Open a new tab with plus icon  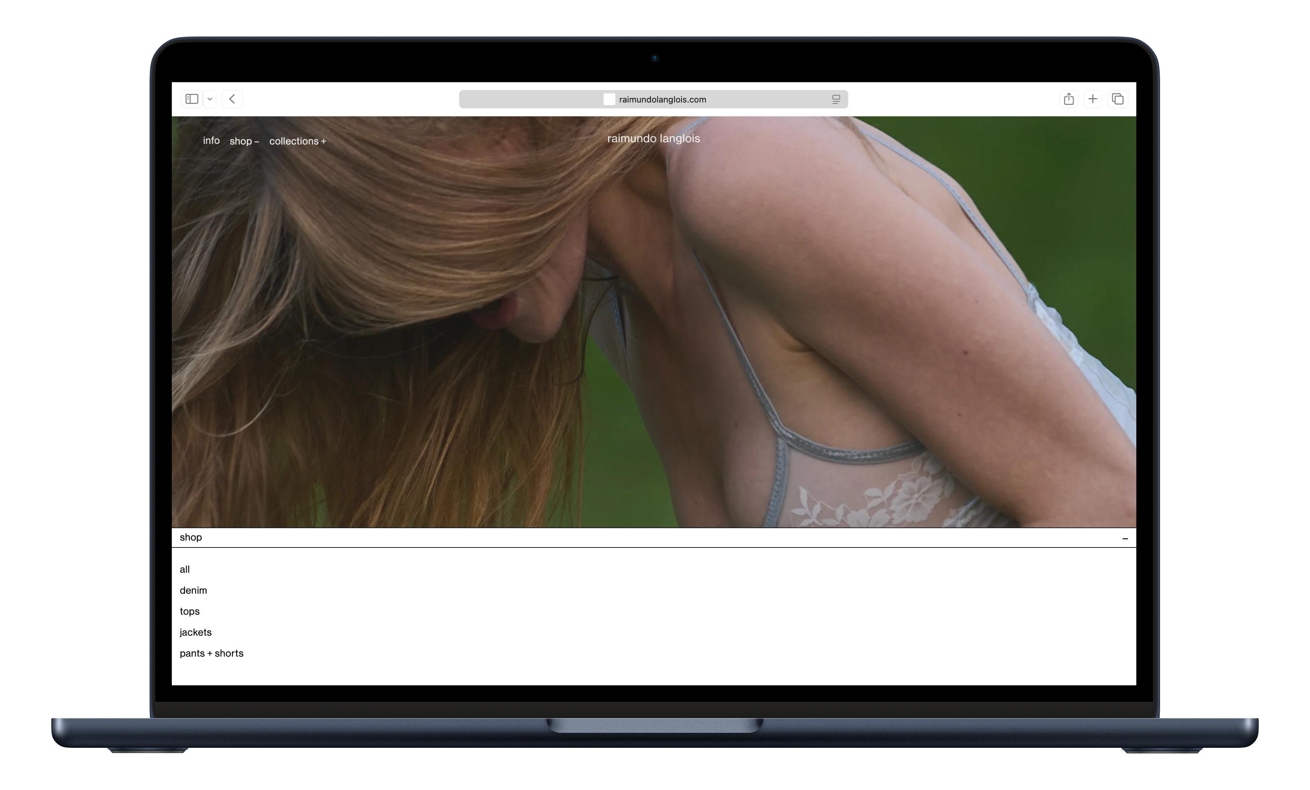[1093, 99]
